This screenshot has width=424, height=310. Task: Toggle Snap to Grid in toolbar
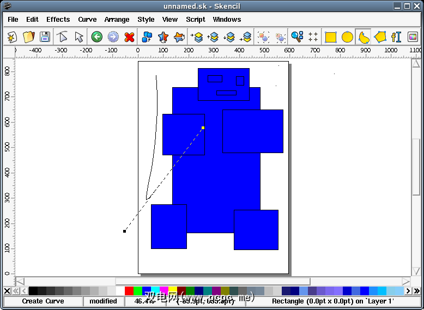[x=313, y=37]
